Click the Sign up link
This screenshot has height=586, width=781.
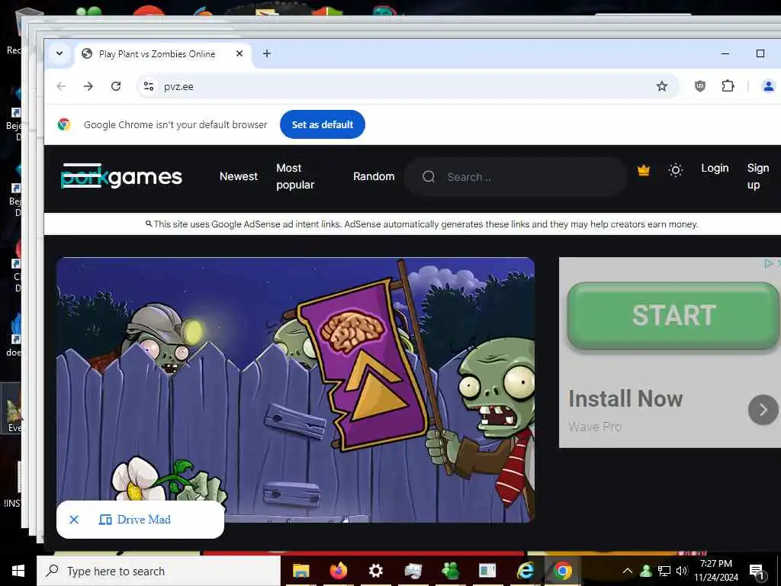[757, 176]
